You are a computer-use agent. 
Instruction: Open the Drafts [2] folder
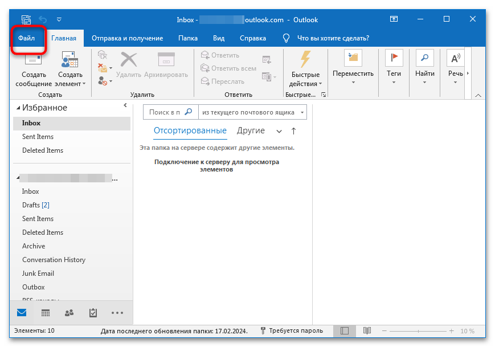tap(72, 205)
